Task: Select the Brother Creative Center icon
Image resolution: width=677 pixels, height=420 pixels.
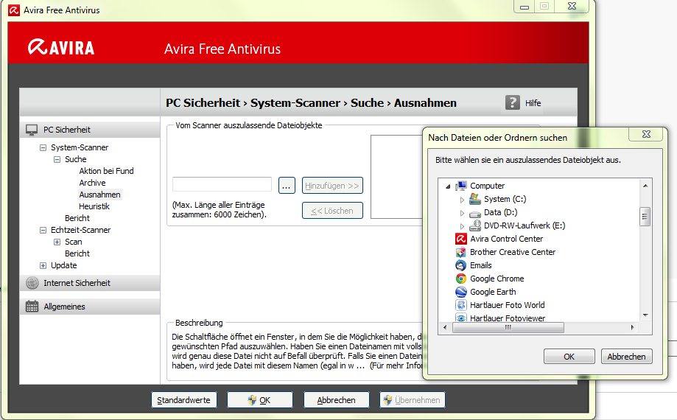Action: [x=461, y=252]
